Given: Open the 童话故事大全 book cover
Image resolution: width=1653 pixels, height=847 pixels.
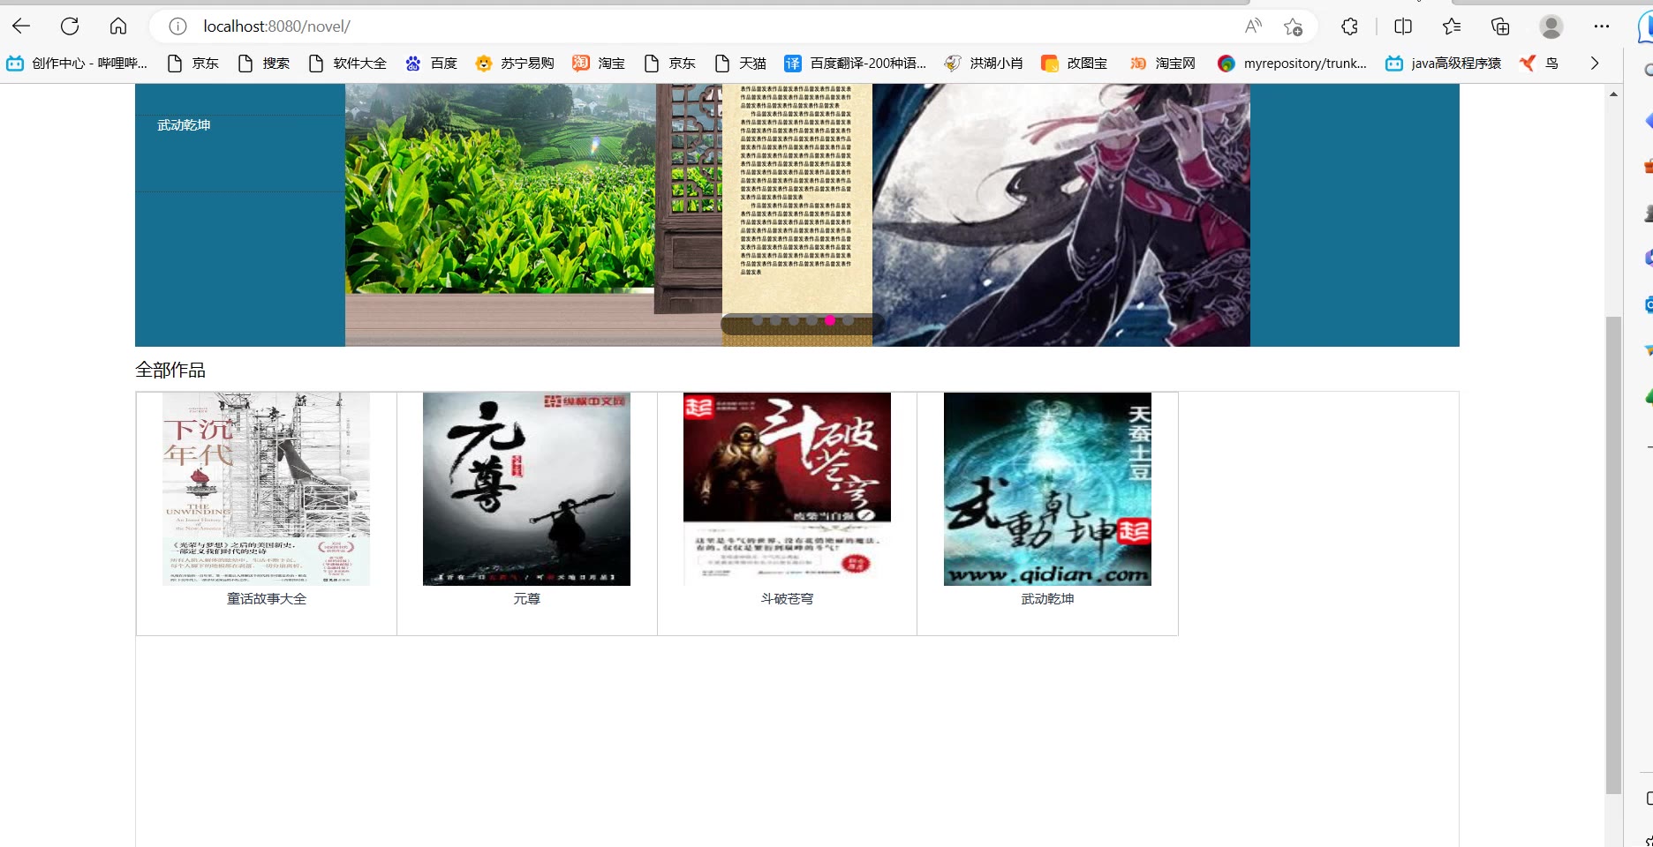Looking at the screenshot, I should point(266,489).
